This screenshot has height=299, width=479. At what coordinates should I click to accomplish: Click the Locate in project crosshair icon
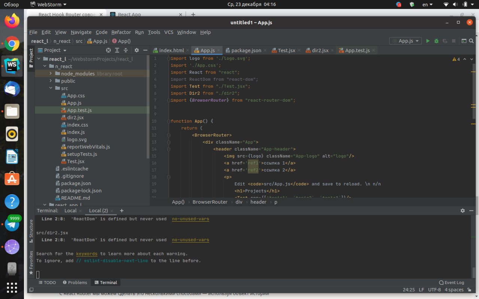point(109,50)
